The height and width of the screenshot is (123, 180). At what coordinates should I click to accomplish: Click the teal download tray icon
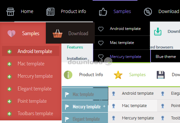coord(158,32)
